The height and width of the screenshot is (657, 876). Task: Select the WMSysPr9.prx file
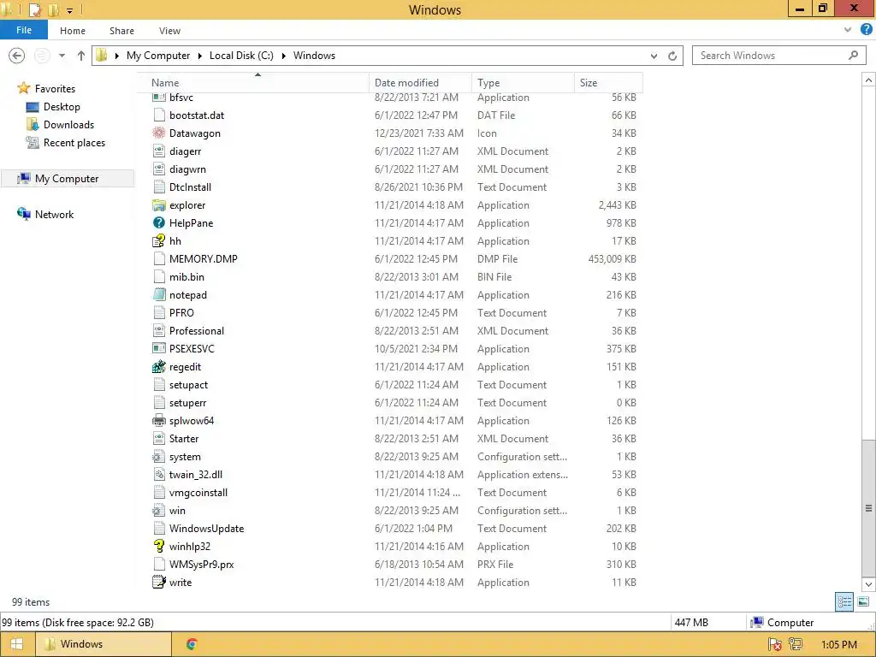click(x=202, y=565)
